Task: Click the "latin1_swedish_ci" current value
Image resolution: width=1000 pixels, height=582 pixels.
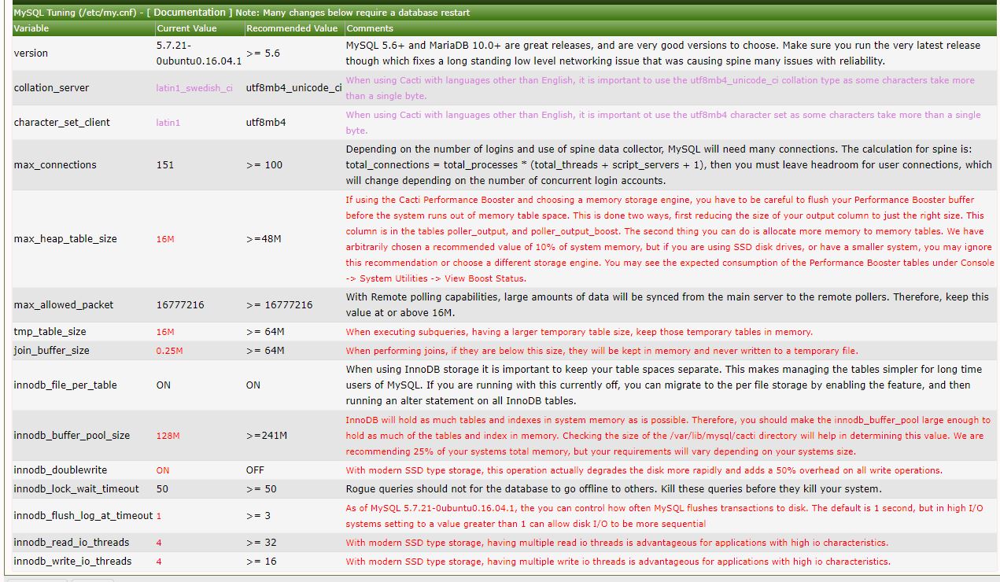Action: [194, 88]
